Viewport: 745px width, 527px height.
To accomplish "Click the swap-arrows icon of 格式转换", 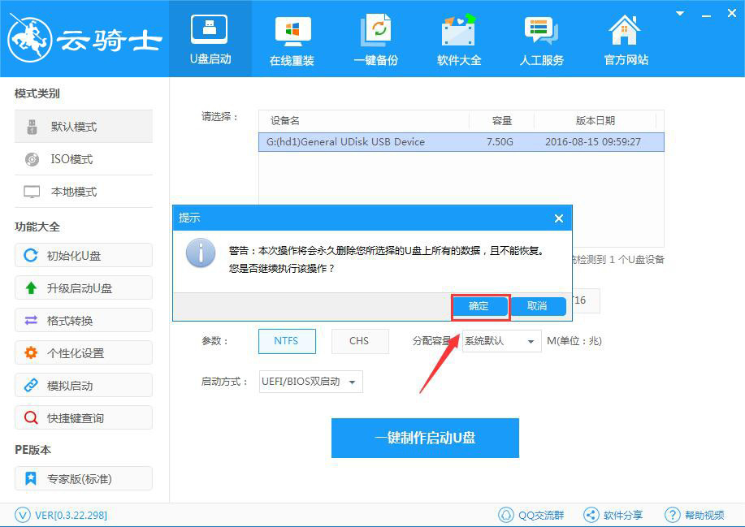I will pyautogui.click(x=31, y=321).
